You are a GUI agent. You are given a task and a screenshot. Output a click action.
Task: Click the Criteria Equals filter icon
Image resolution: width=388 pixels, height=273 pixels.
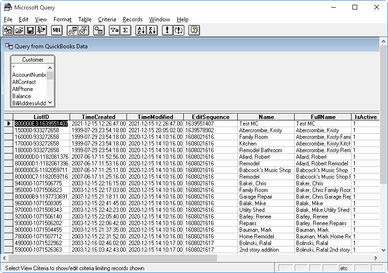coord(114,30)
